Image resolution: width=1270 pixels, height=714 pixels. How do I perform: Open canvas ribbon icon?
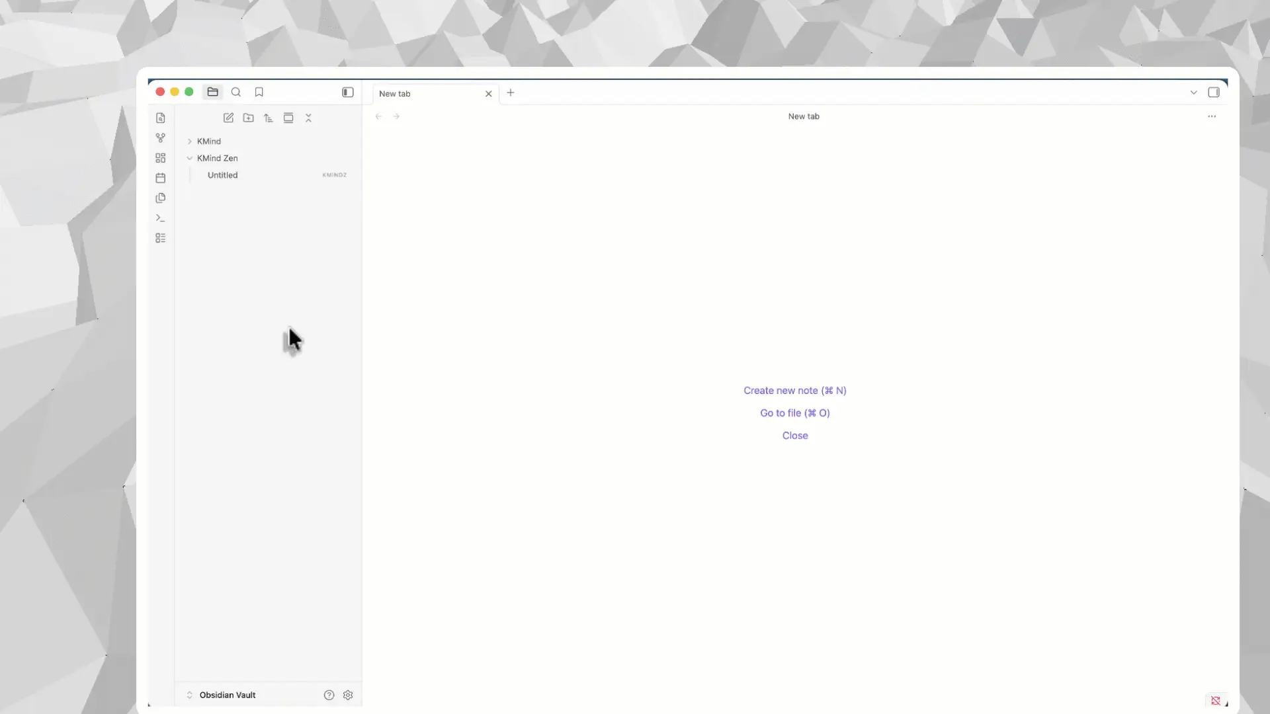161,158
